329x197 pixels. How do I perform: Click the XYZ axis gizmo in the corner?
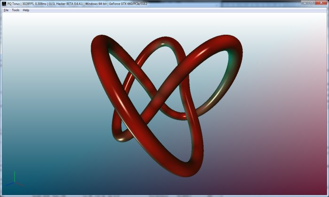(x=14, y=180)
